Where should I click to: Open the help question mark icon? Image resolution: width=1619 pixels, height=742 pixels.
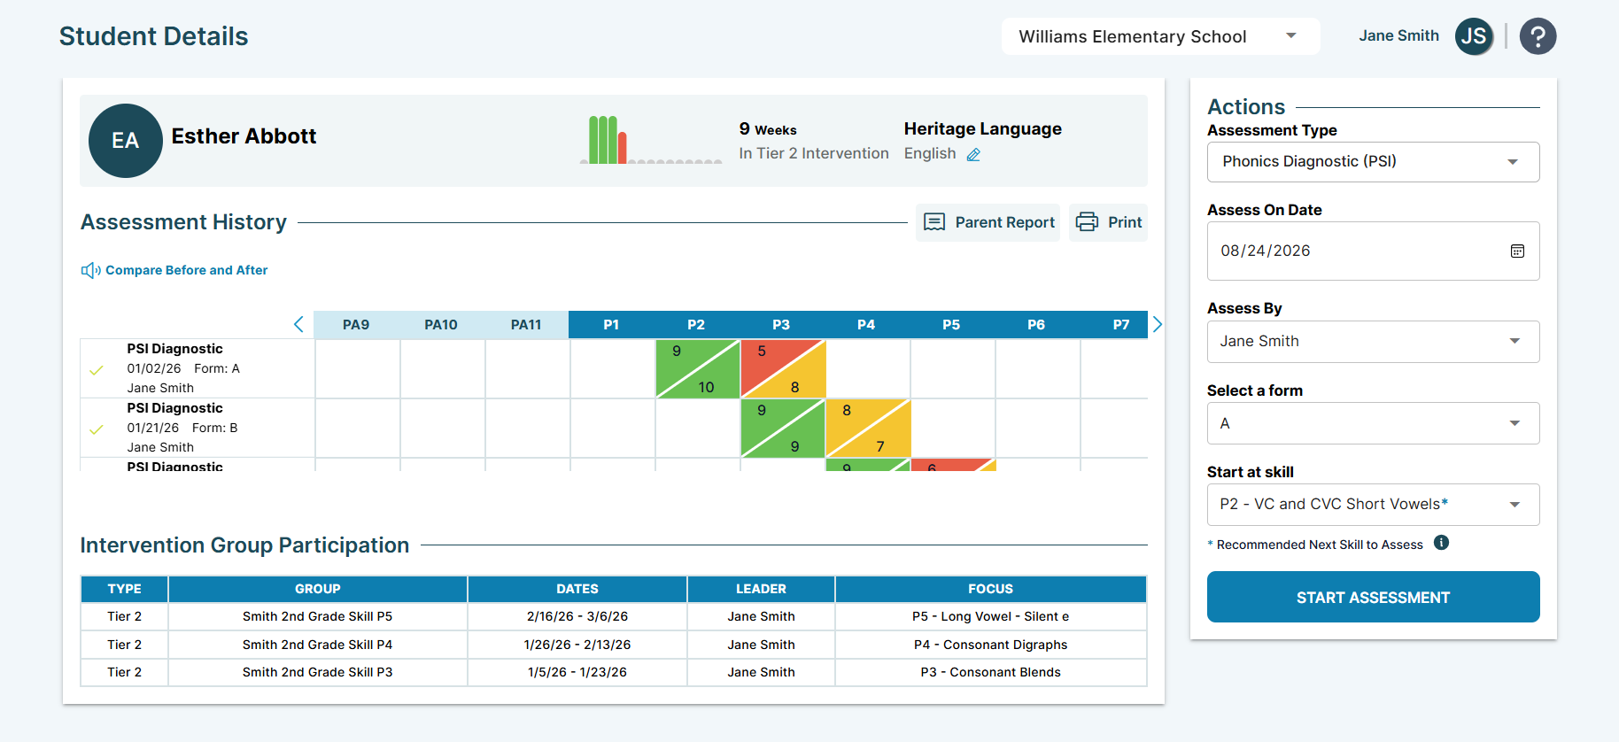(x=1538, y=36)
